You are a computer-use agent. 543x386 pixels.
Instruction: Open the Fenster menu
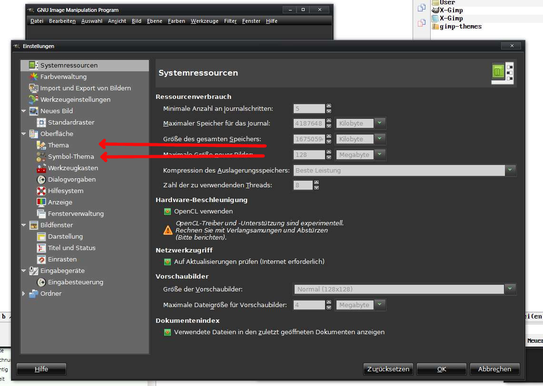pyautogui.click(x=251, y=21)
